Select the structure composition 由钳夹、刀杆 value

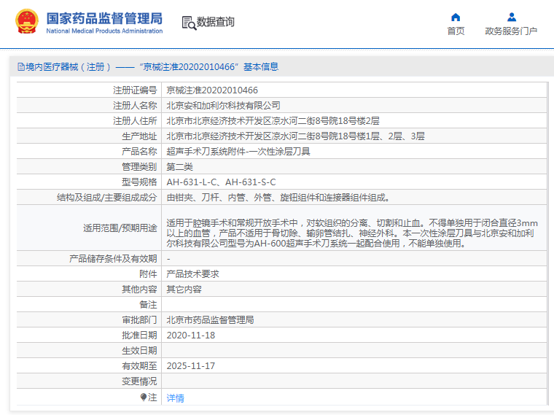(278, 197)
